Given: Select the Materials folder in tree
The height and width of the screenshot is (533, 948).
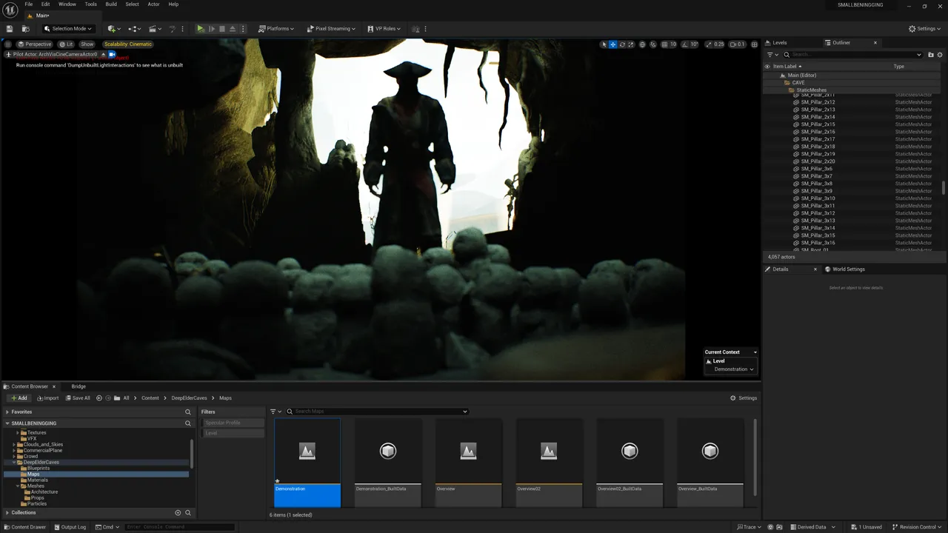Looking at the screenshot, I should coord(38,480).
